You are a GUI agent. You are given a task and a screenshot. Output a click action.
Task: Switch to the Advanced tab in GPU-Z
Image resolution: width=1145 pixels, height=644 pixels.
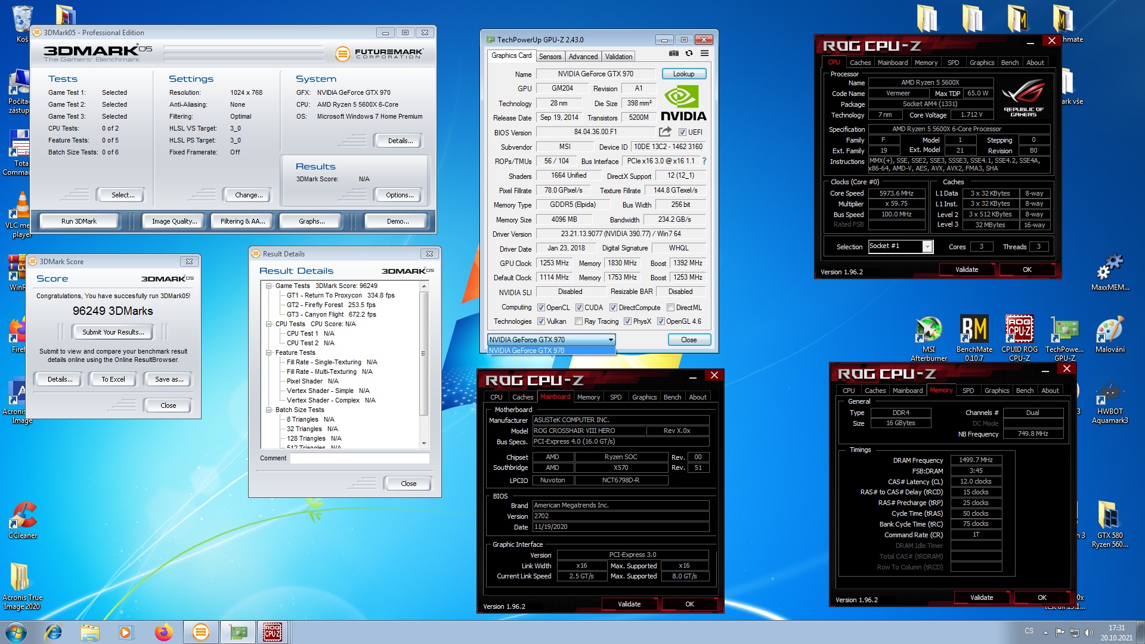coord(583,57)
